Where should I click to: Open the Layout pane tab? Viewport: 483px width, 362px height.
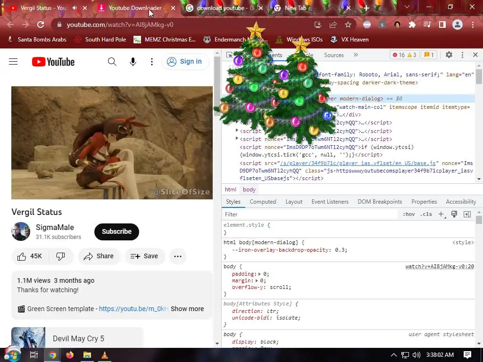coord(294,202)
